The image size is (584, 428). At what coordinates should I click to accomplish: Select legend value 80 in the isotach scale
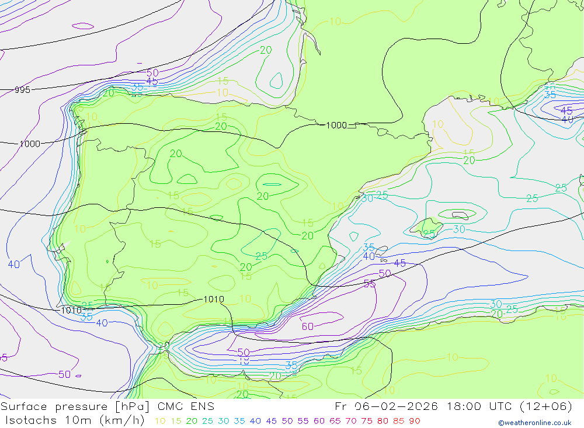[383, 421]
